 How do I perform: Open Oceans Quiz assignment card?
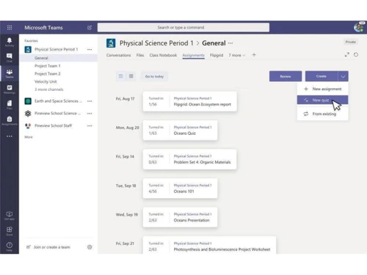point(180,131)
